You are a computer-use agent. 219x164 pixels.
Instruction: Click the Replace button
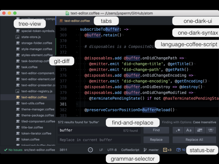pos(156,140)
